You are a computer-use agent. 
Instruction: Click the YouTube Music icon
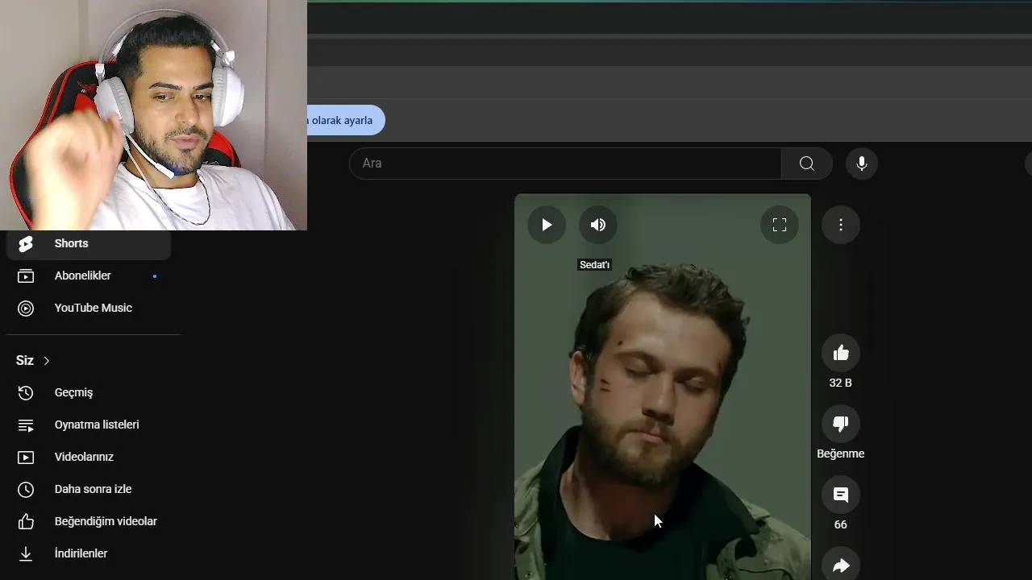tap(26, 308)
